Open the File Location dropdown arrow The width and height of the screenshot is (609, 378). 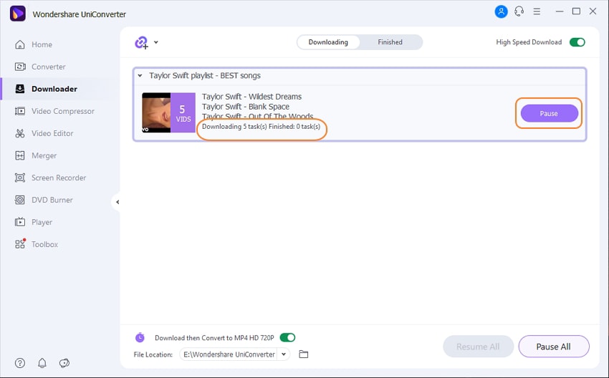(x=284, y=354)
